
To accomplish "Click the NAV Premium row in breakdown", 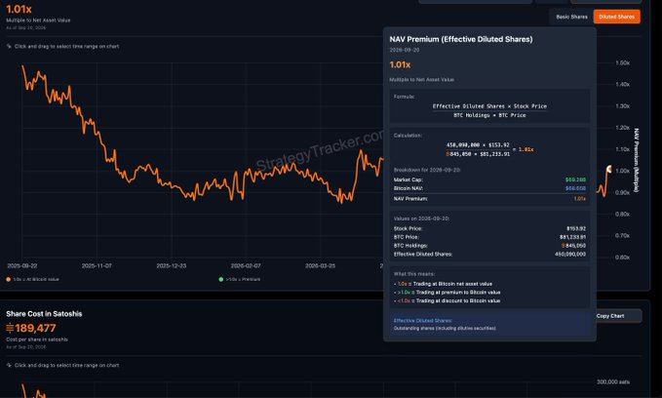I will 489,199.
